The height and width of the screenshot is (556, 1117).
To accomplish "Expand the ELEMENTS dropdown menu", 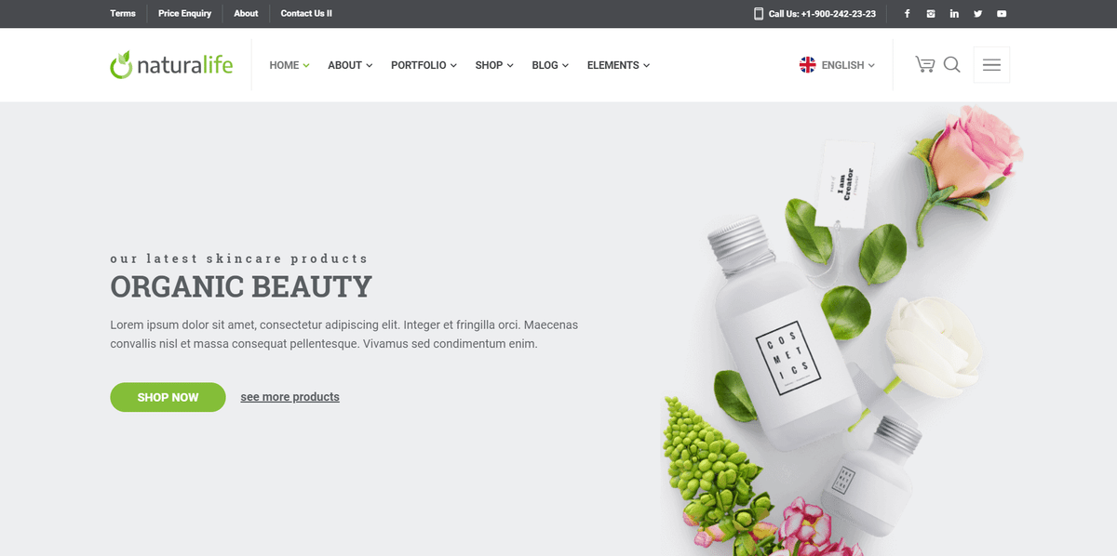I will 618,65.
